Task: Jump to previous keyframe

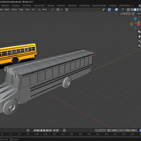Action: (x=38, y=130)
